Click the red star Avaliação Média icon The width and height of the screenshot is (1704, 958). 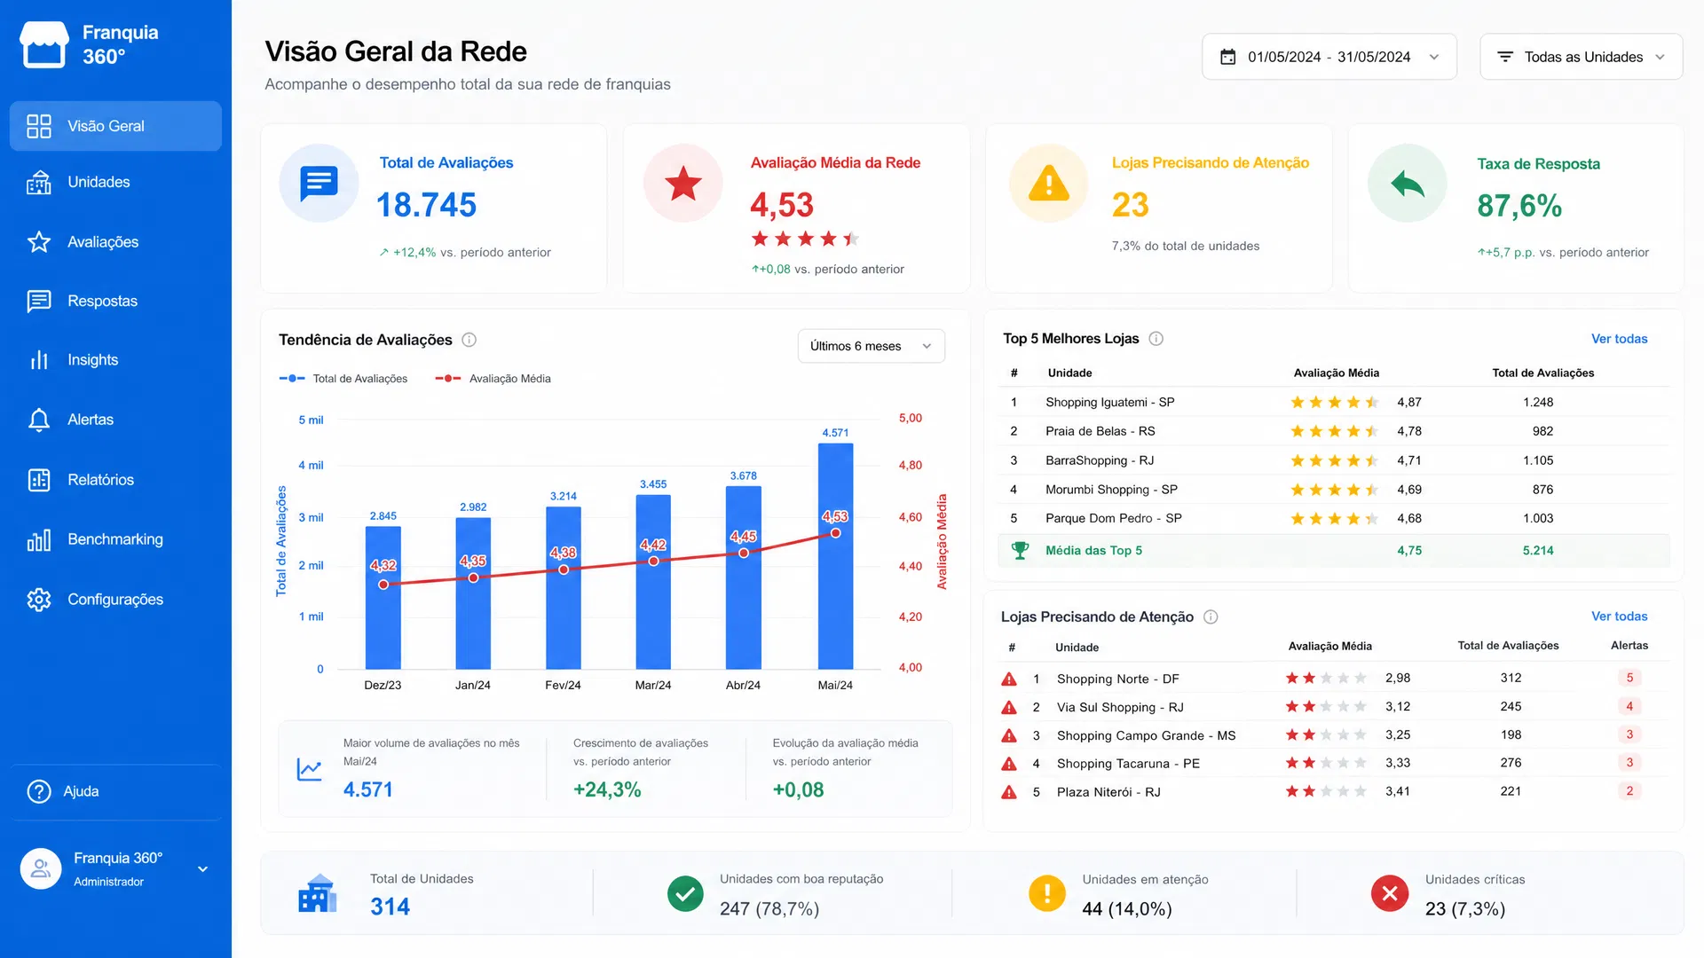(x=683, y=183)
